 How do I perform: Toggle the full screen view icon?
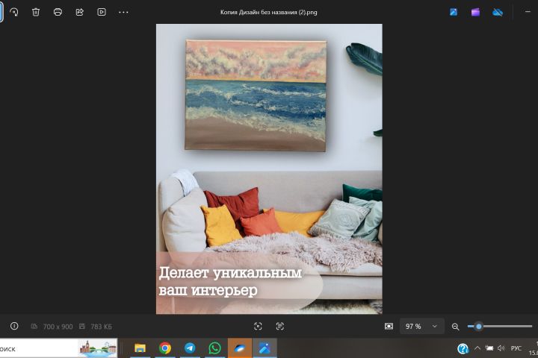click(x=389, y=327)
